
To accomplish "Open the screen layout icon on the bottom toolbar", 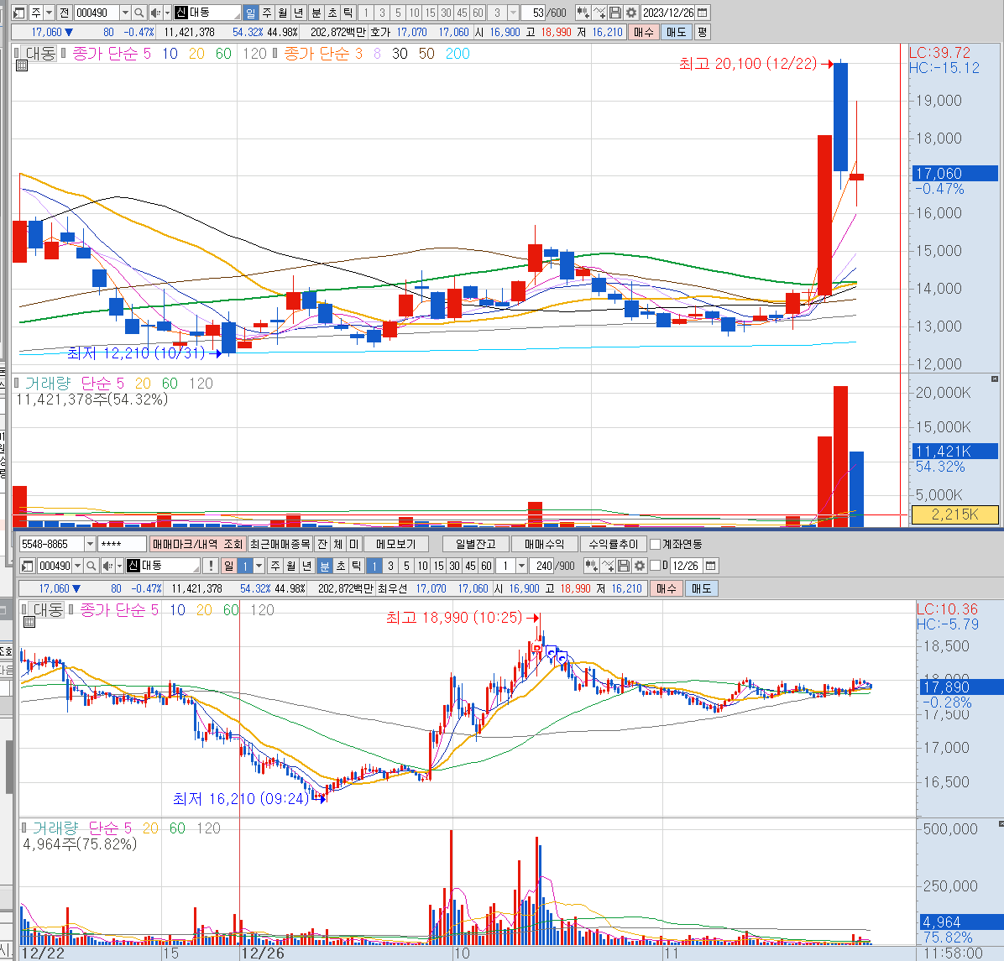I will 27,566.
